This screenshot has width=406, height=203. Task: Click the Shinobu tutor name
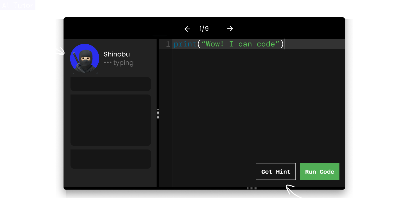(117, 54)
